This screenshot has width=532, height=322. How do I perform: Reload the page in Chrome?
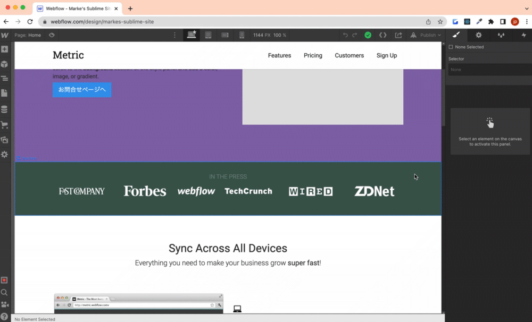coord(30,22)
